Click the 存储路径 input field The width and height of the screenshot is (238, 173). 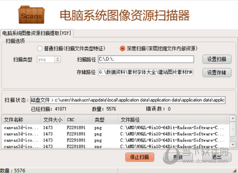pyautogui.click(x=146, y=72)
